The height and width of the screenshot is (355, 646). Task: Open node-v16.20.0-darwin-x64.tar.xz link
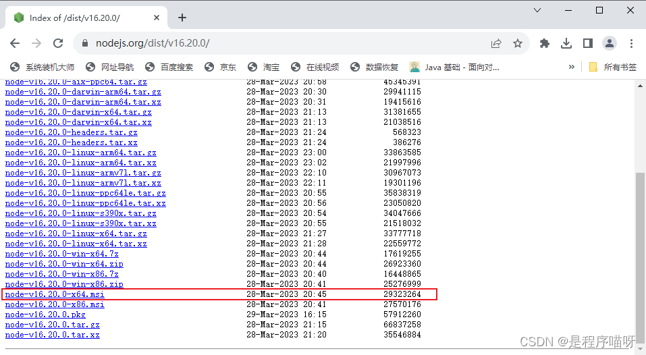pyautogui.click(x=78, y=122)
